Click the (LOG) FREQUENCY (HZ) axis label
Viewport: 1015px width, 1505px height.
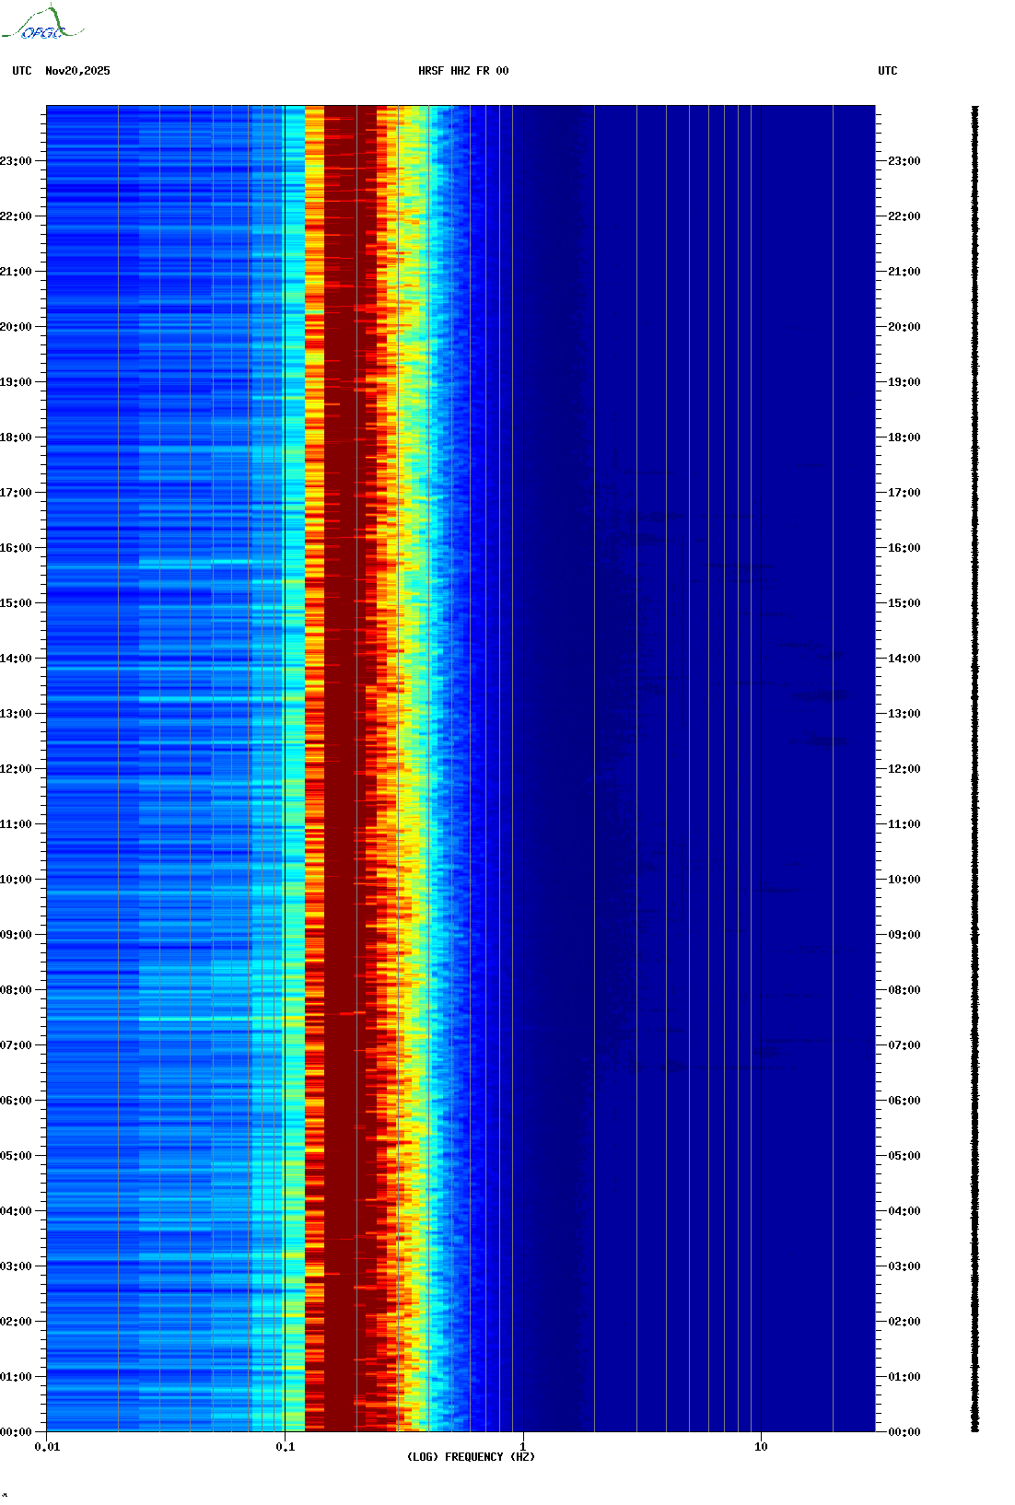pos(470,1457)
